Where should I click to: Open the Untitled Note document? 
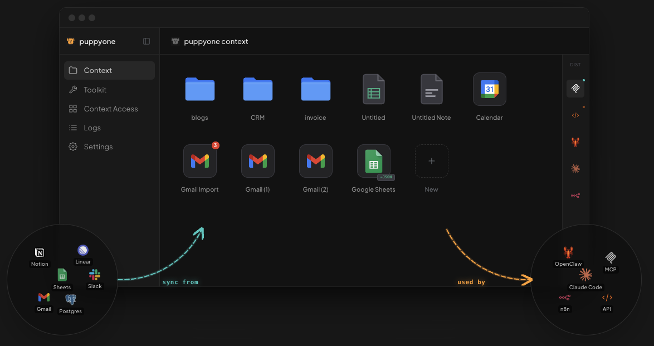click(x=431, y=89)
